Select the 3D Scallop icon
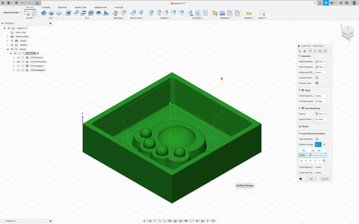Viewport: 359px width, 224px height. 98,13
